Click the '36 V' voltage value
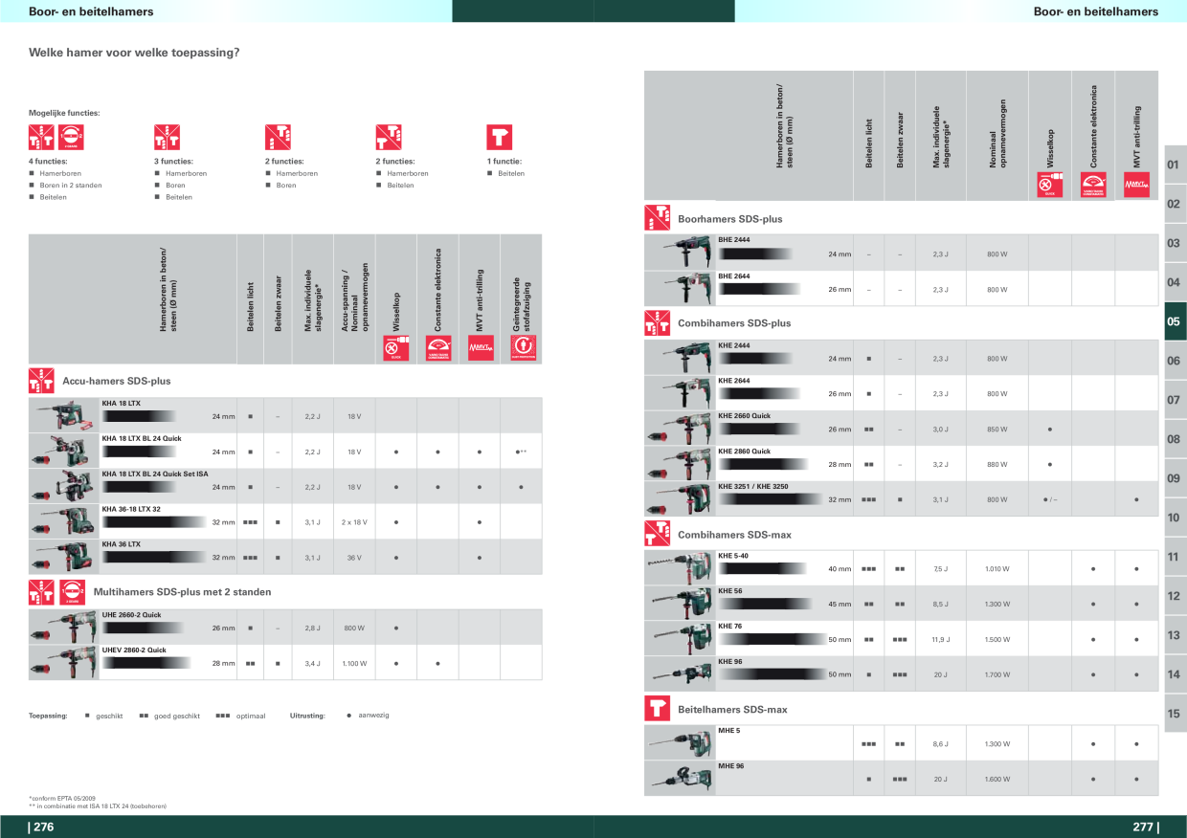This screenshot has width=1187, height=838. coord(354,558)
